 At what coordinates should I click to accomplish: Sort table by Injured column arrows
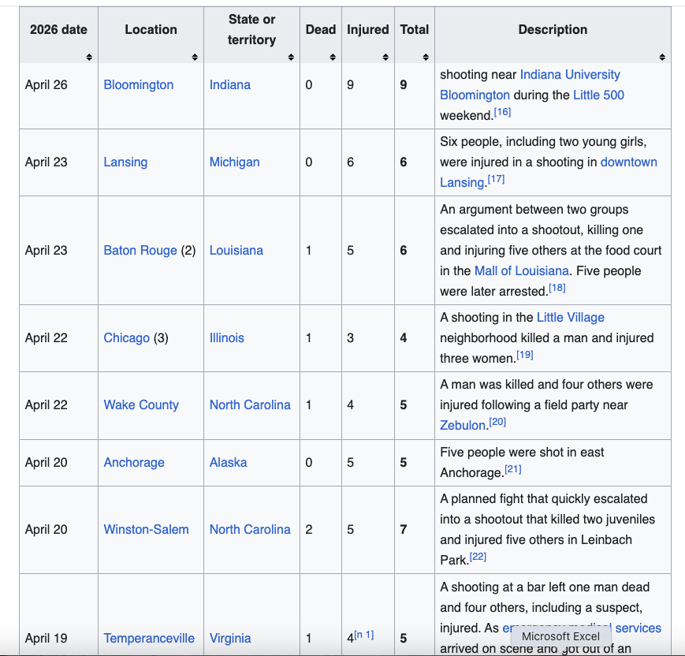[x=385, y=58]
